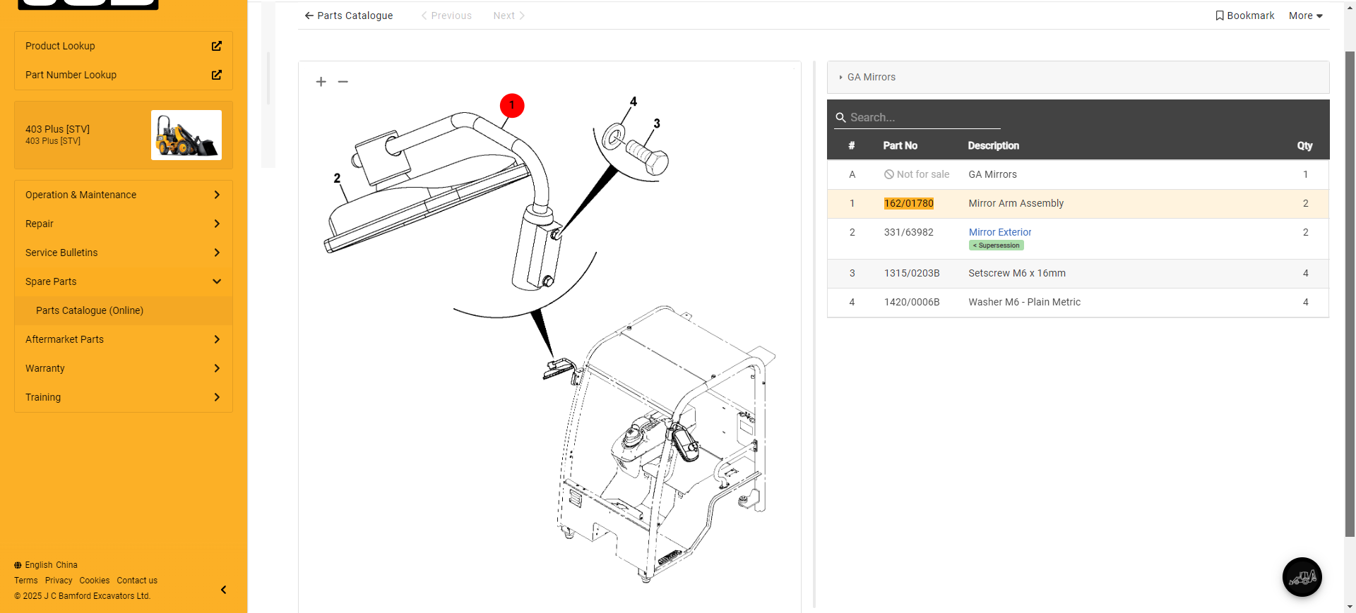This screenshot has width=1356, height=613.
Task: Open the More dropdown menu
Action: tap(1305, 16)
